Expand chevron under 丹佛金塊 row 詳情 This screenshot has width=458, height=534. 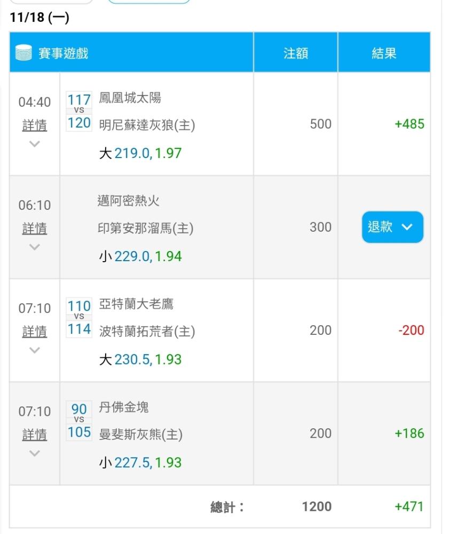click(x=34, y=453)
